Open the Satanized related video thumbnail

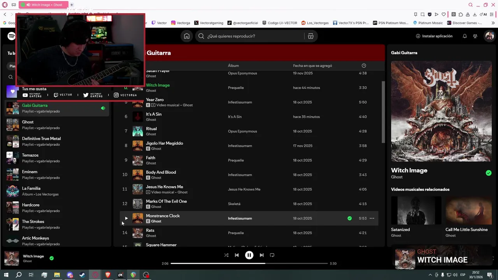(416, 210)
